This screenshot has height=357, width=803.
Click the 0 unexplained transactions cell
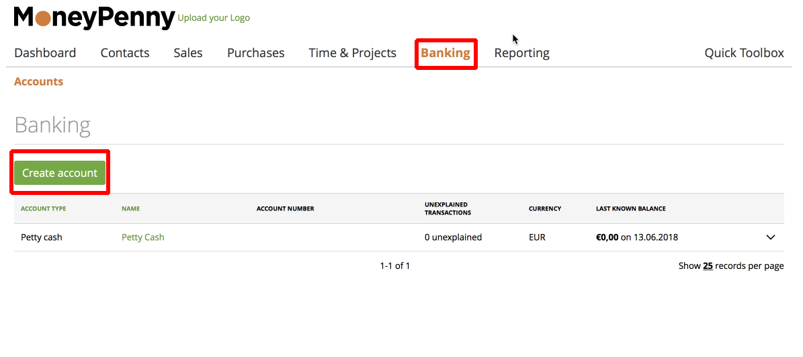tap(453, 237)
